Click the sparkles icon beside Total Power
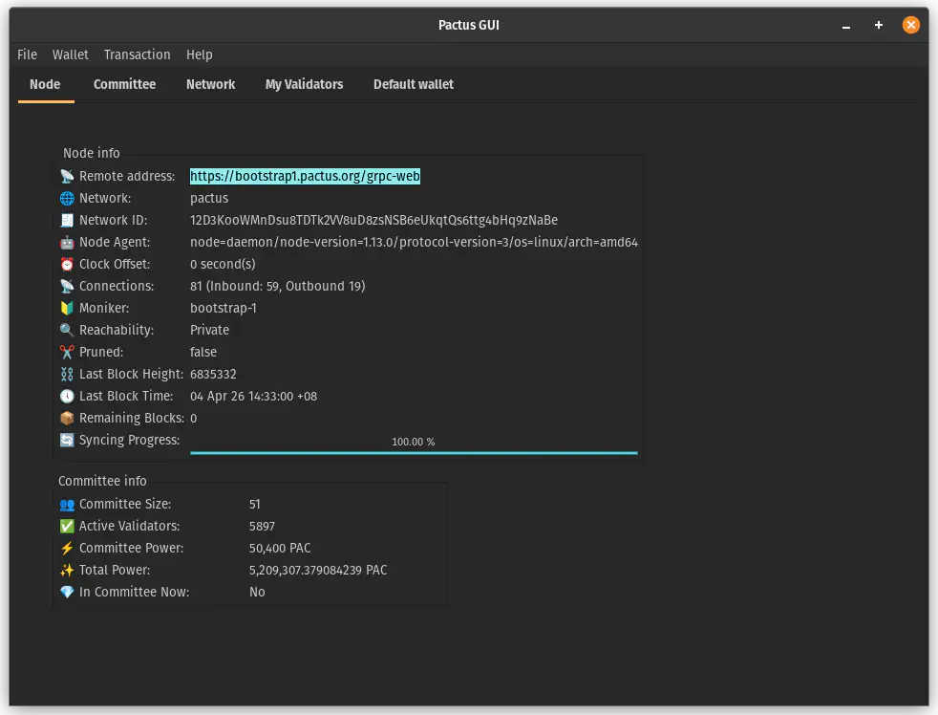 (67, 570)
